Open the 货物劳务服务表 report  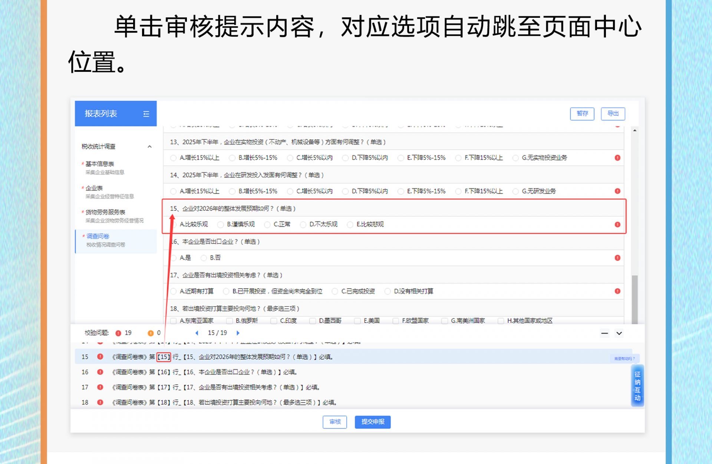(105, 212)
